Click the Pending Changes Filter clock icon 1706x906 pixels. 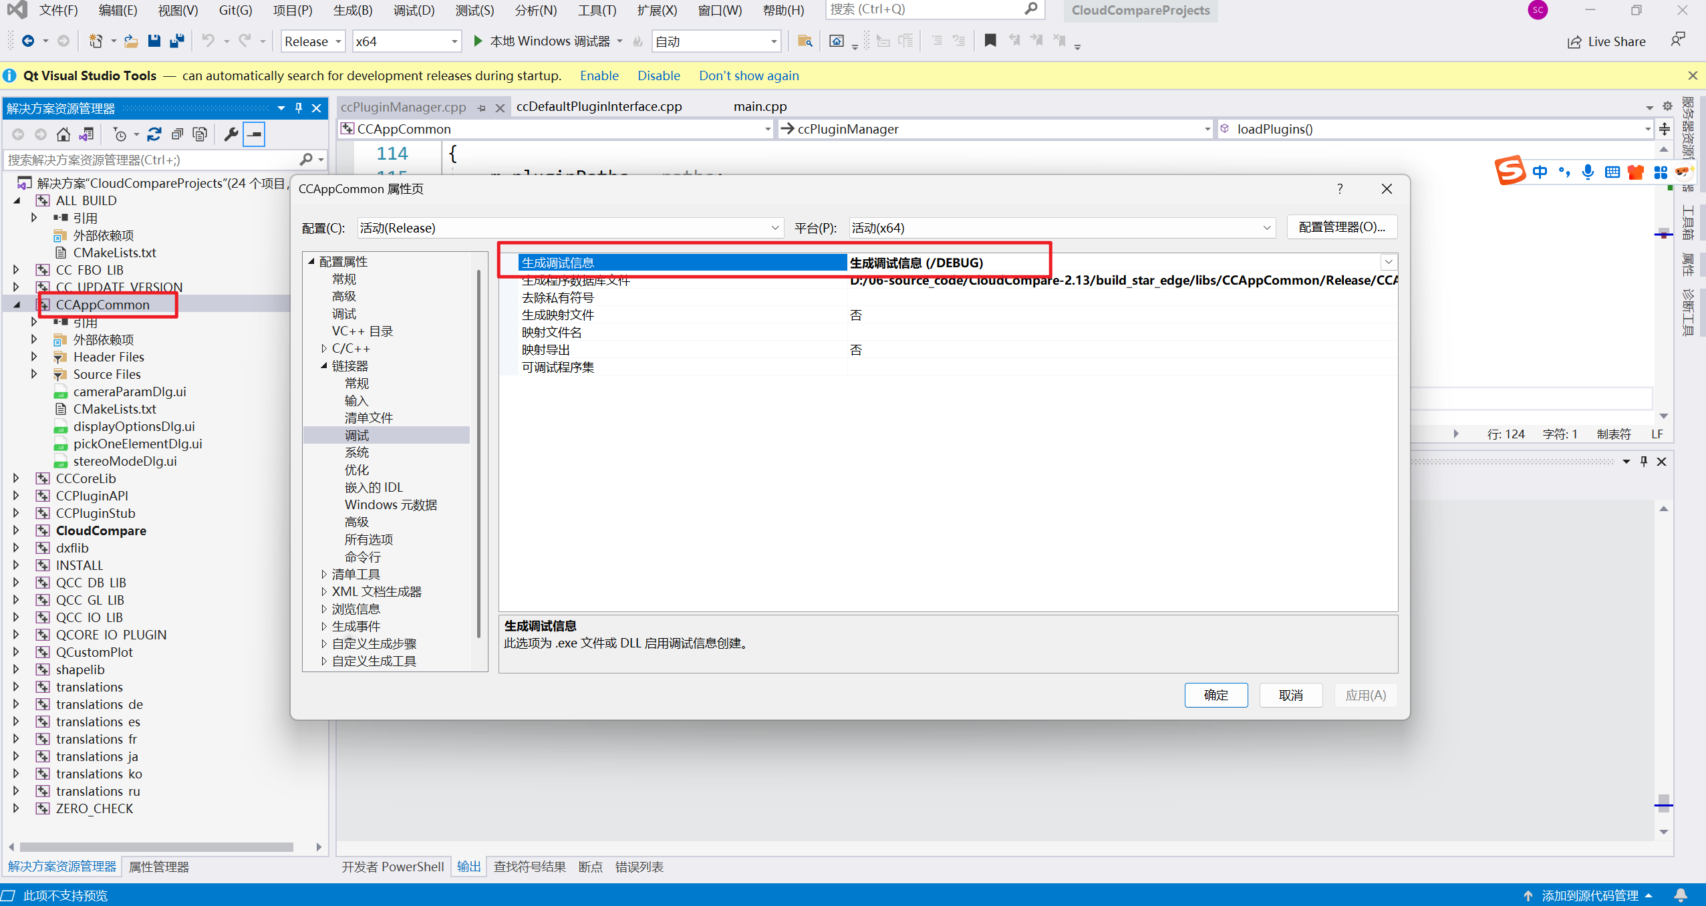click(120, 134)
